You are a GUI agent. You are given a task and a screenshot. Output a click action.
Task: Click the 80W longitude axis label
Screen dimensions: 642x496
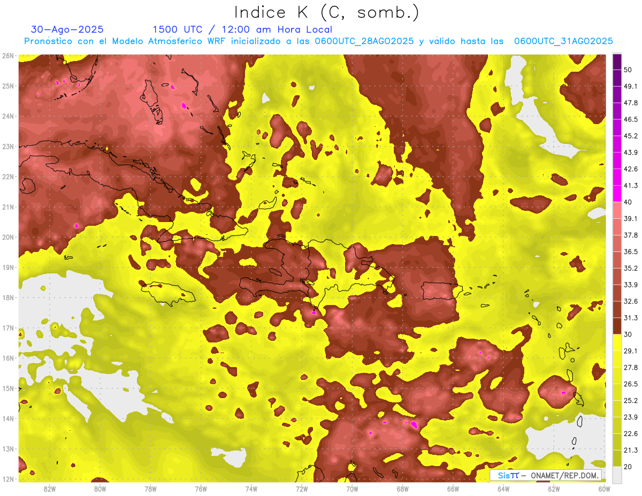point(100,489)
